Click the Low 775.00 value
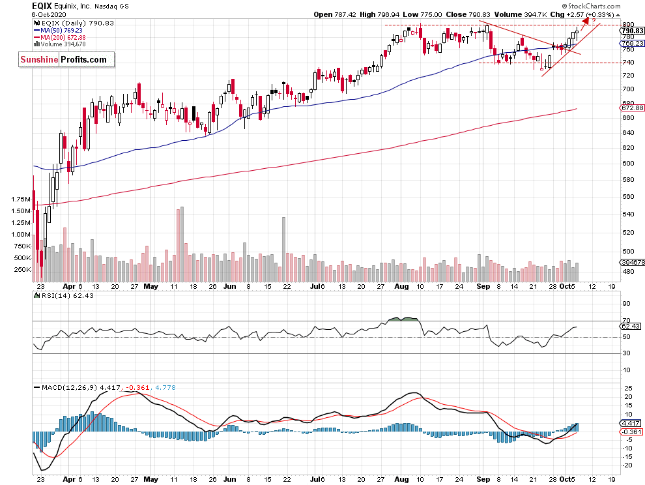The width and height of the screenshot is (645, 485). coord(422,14)
